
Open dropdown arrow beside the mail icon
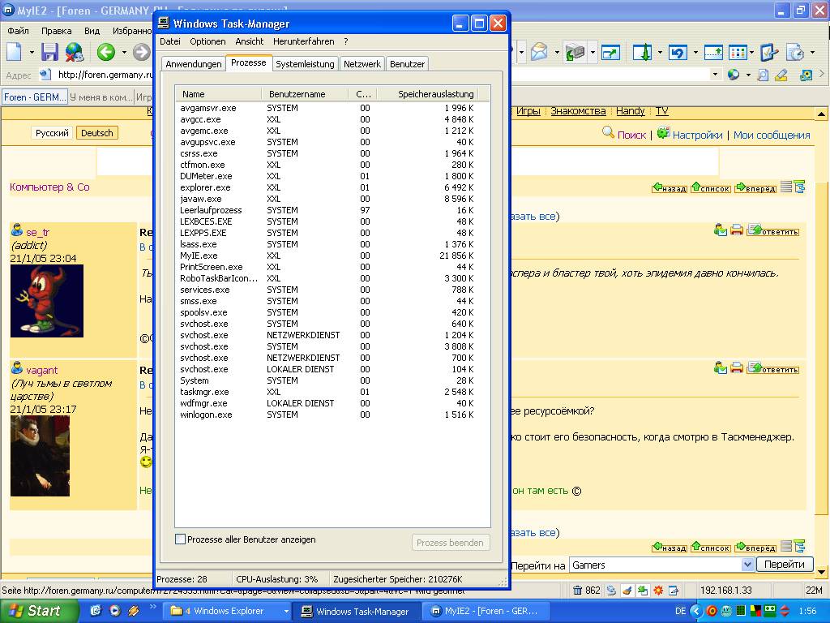556,52
